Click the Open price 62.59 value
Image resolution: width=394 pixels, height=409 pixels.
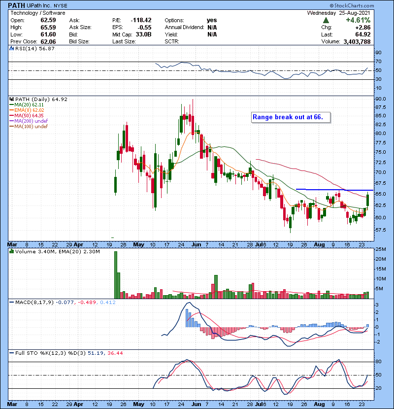48,20
